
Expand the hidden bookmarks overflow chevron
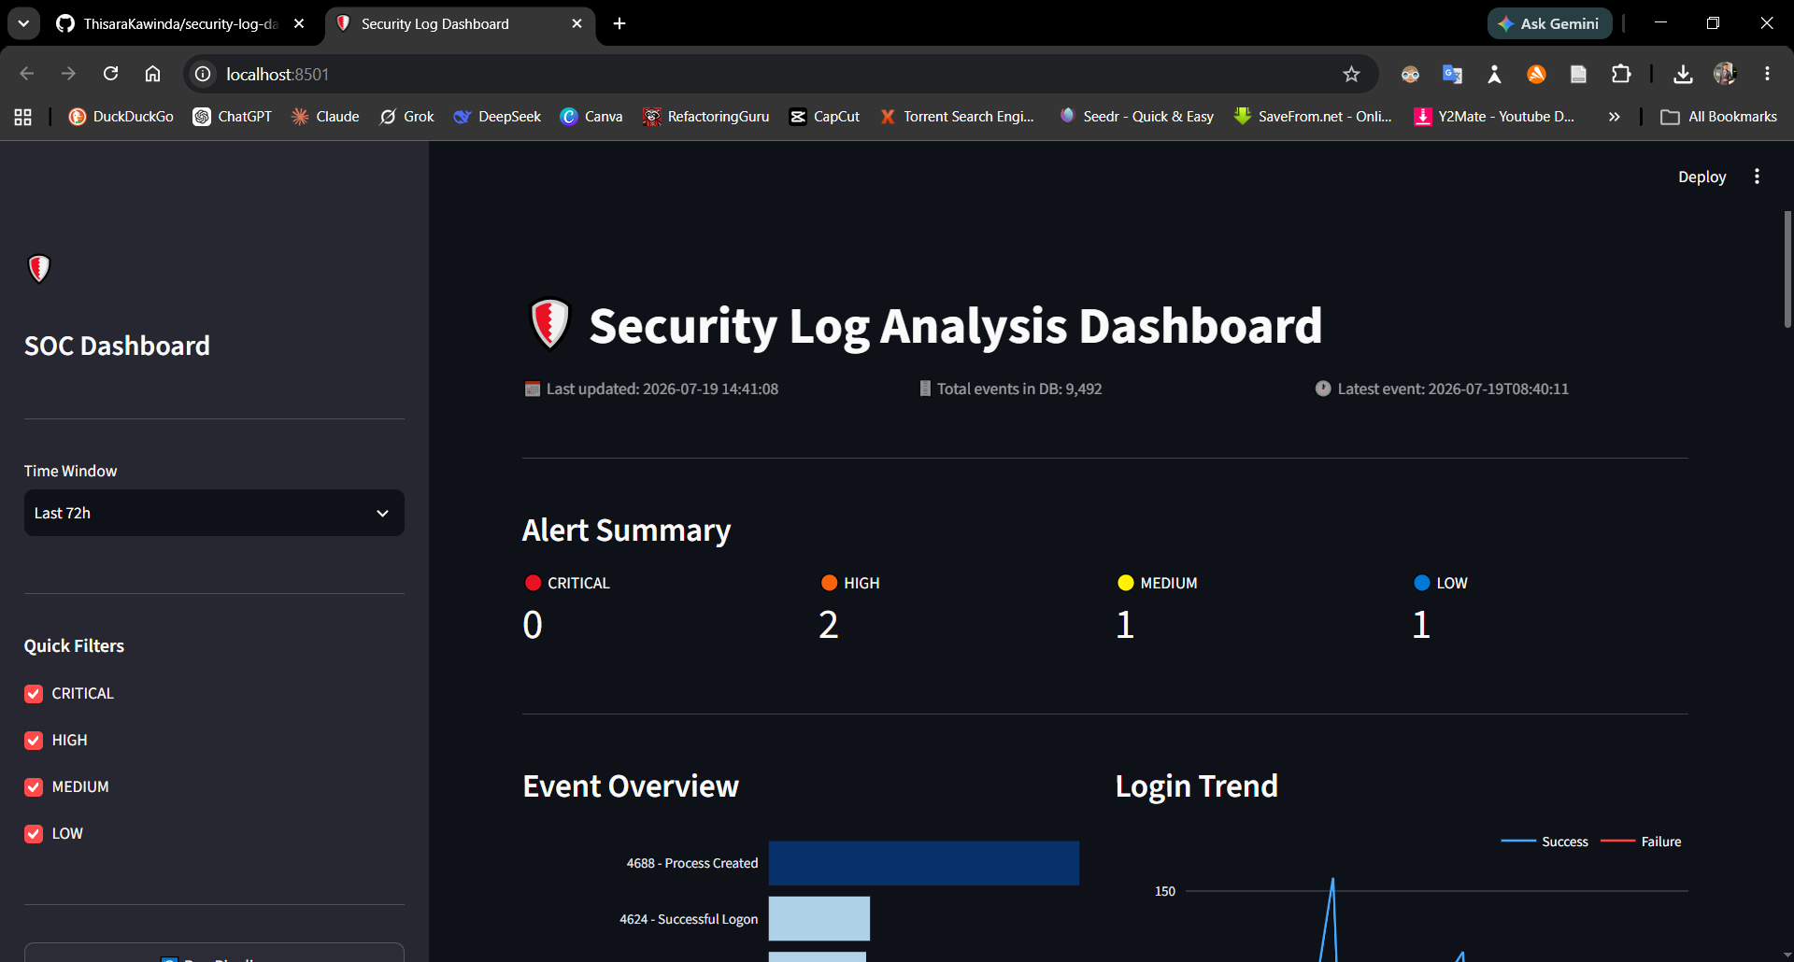[1614, 117]
